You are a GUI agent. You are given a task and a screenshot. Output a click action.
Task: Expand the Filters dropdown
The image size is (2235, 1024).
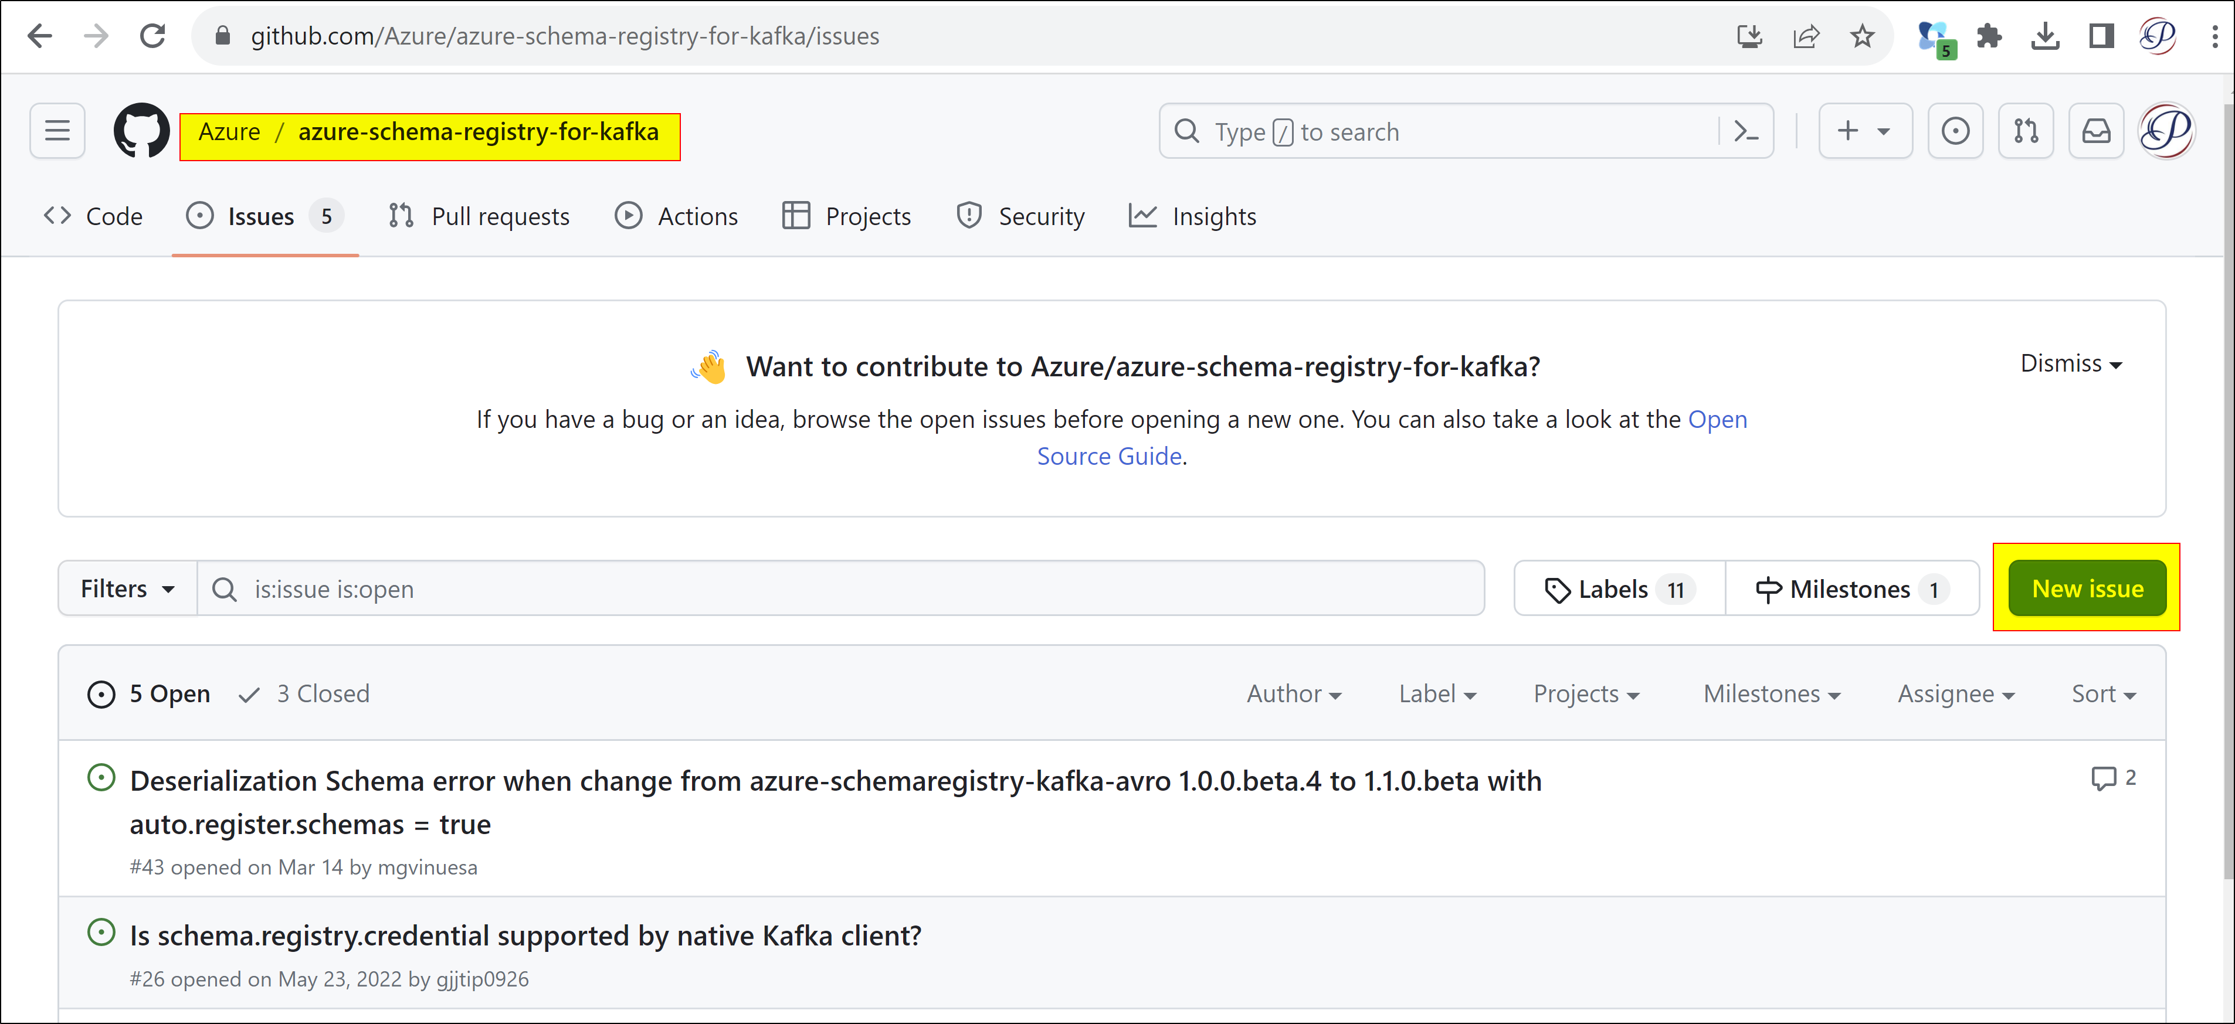[127, 588]
